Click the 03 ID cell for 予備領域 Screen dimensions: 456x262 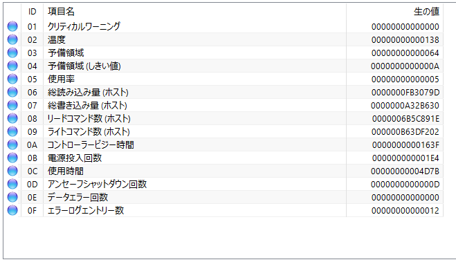tap(33, 53)
